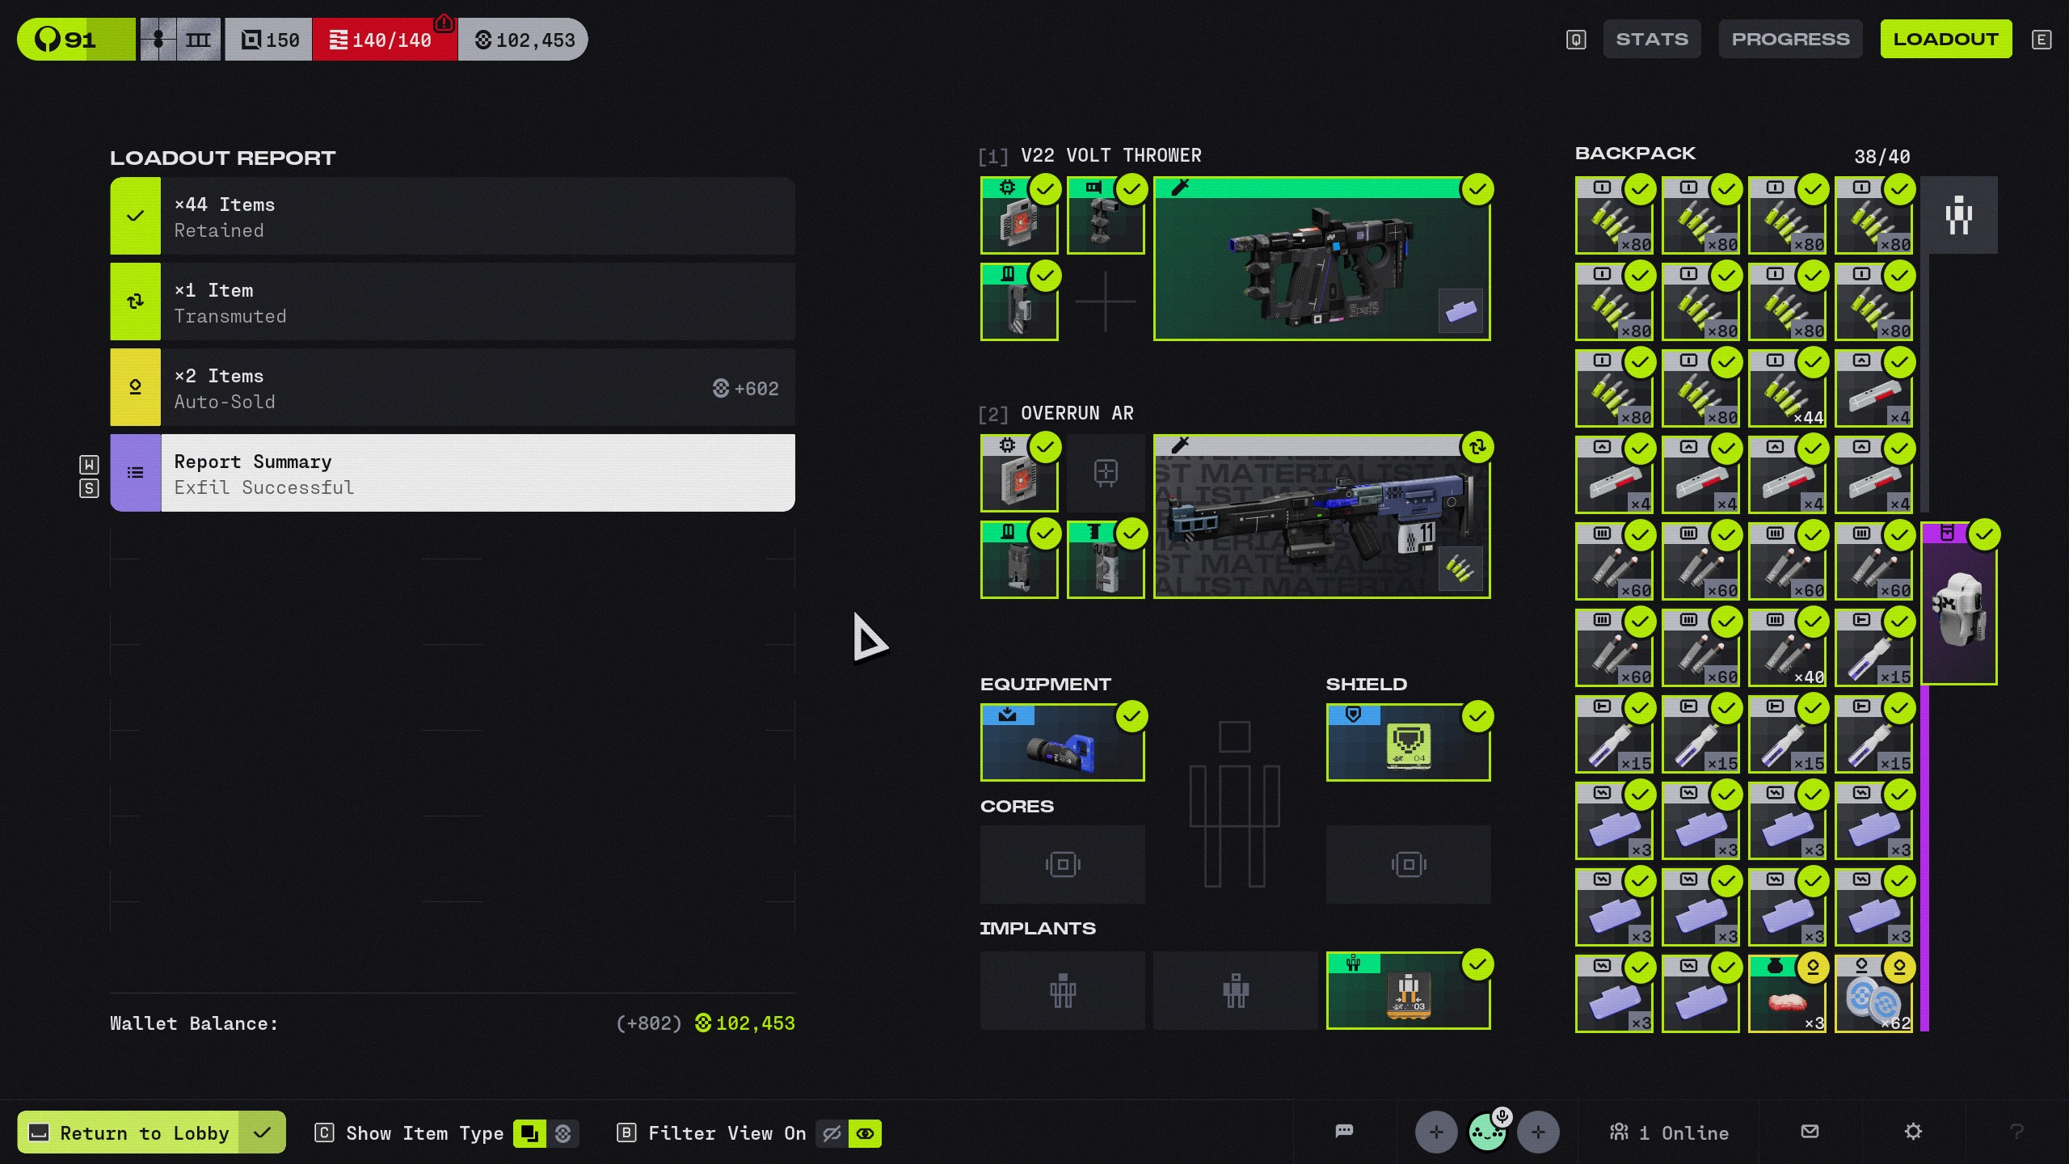Open the 1 Online friends list

[x=1670, y=1132]
